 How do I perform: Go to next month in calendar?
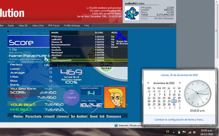180,83
